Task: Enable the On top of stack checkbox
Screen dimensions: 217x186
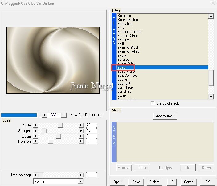Action: [153, 103]
